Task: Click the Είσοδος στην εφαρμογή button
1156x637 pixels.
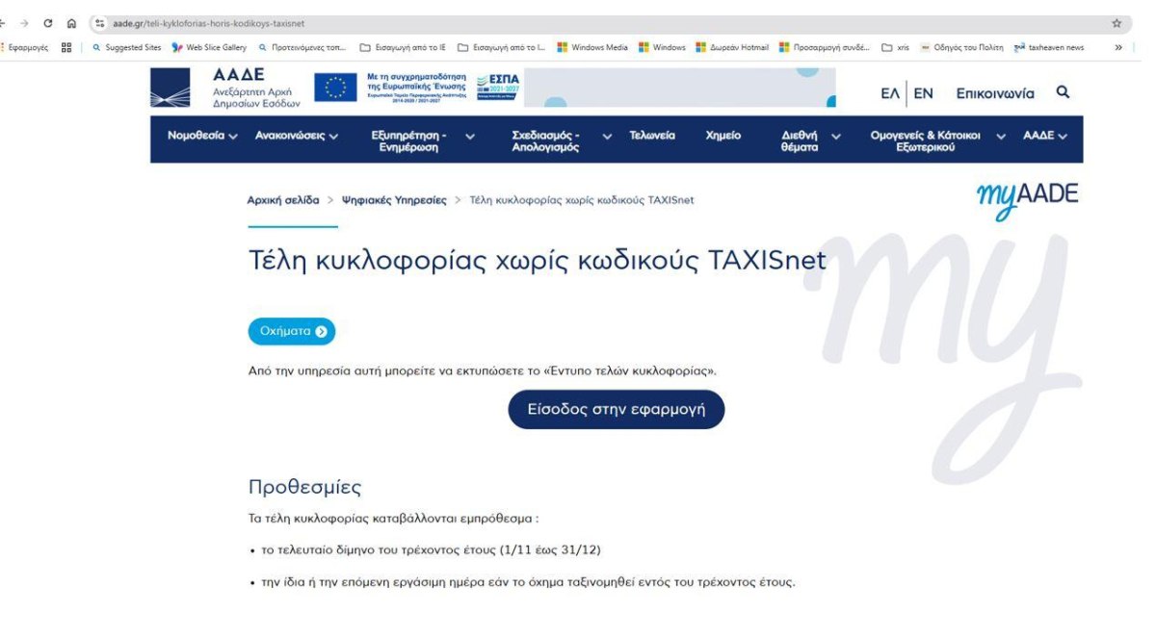Action: [616, 409]
